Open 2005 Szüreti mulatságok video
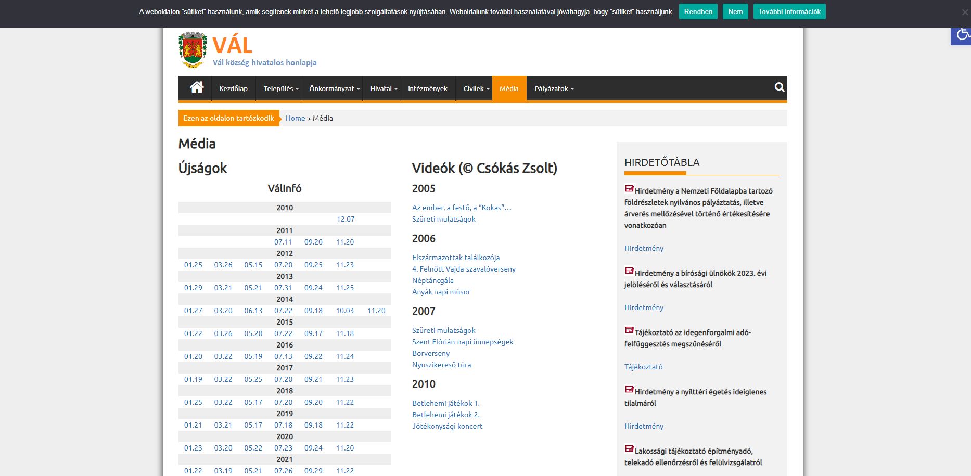 [x=444, y=219]
